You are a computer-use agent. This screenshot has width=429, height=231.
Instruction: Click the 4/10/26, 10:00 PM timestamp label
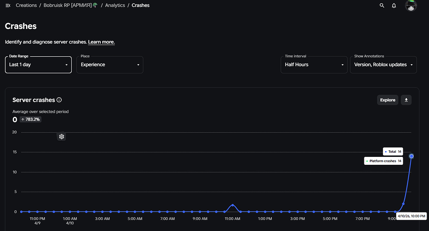tap(411, 216)
